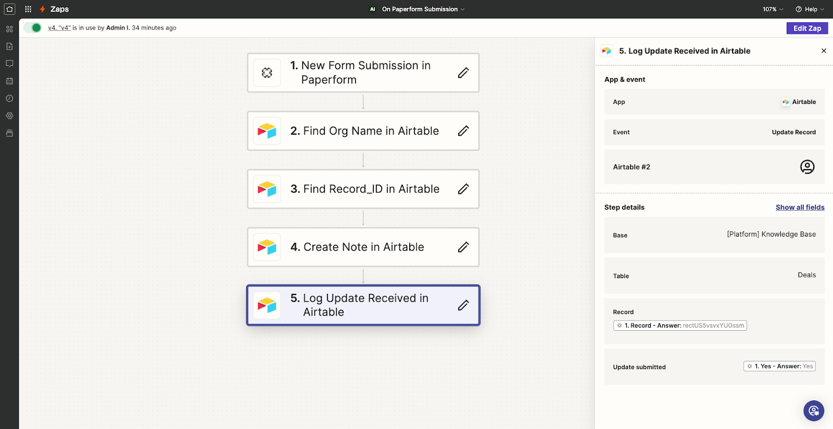Click the Base Knowledge Base field
This screenshot has height=429, width=833.
714,235
